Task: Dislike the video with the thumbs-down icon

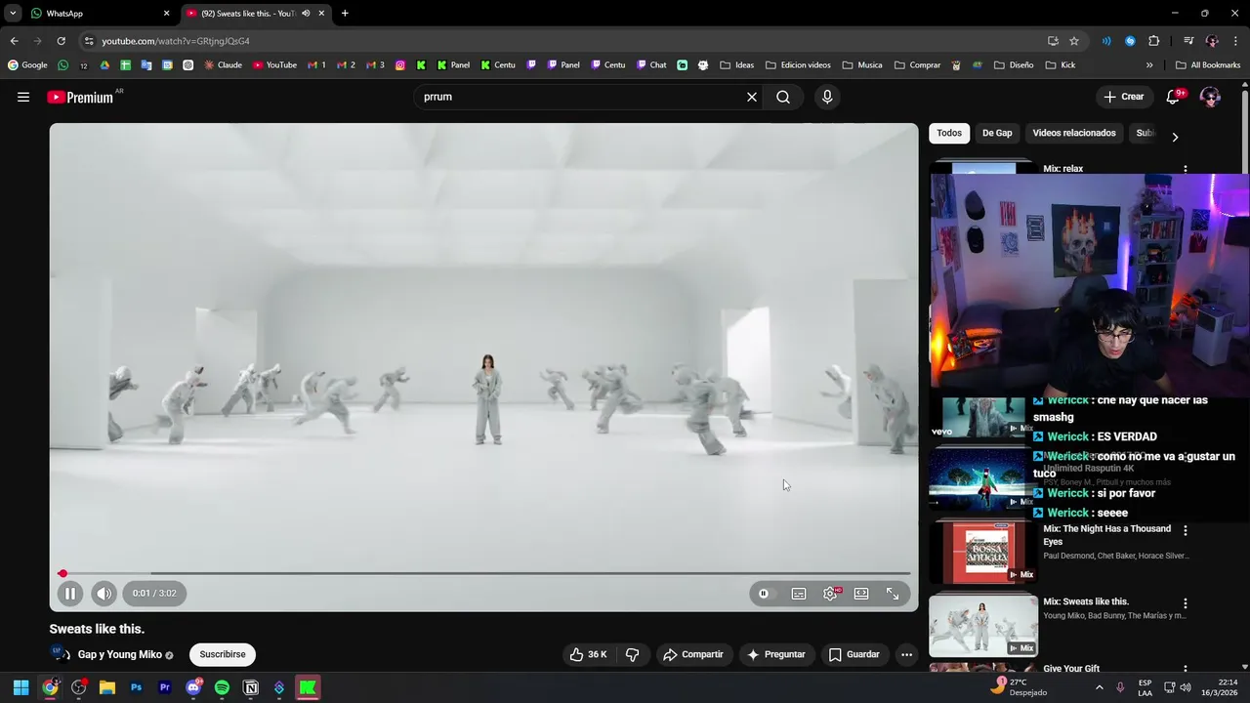Action: tap(633, 654)
